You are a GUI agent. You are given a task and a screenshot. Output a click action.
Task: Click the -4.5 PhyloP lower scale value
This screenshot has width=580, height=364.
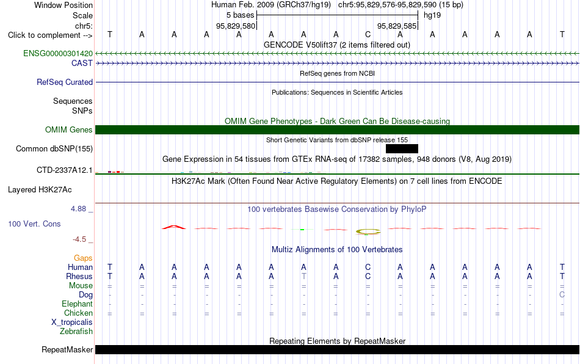coord(79,239)
